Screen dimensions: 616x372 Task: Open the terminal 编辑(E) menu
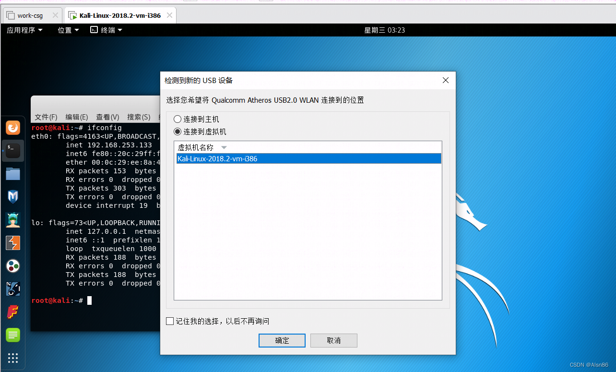[77, 117]
